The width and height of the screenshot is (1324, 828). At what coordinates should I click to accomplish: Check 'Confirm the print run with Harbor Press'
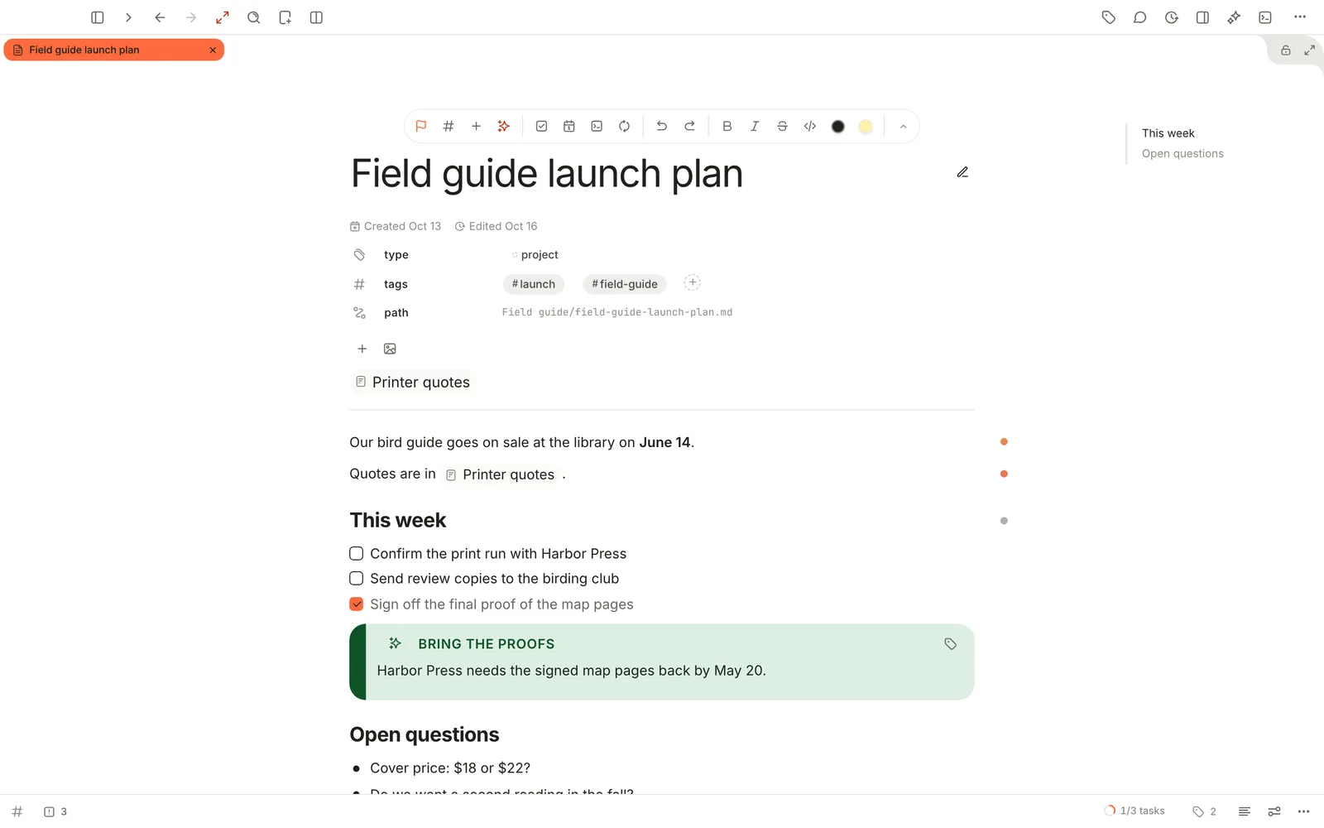pos(357,553)
